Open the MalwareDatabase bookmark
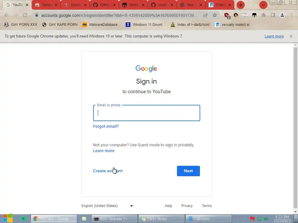298x223 pixels. click(102, 25)
